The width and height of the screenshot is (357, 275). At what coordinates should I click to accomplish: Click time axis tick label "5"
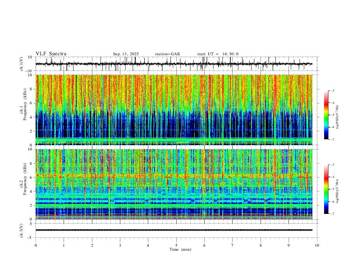pos(176,245)
